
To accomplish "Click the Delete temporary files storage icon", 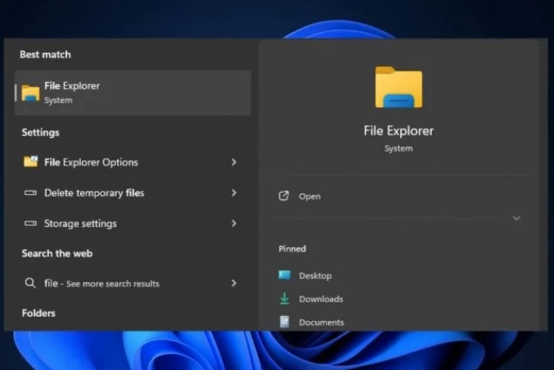I will tap(31, 193).
